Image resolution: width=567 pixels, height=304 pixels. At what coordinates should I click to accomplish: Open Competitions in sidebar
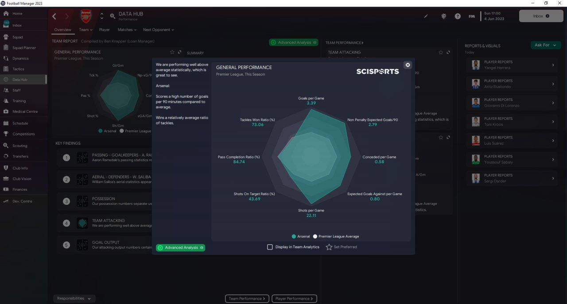coord(23,134)
